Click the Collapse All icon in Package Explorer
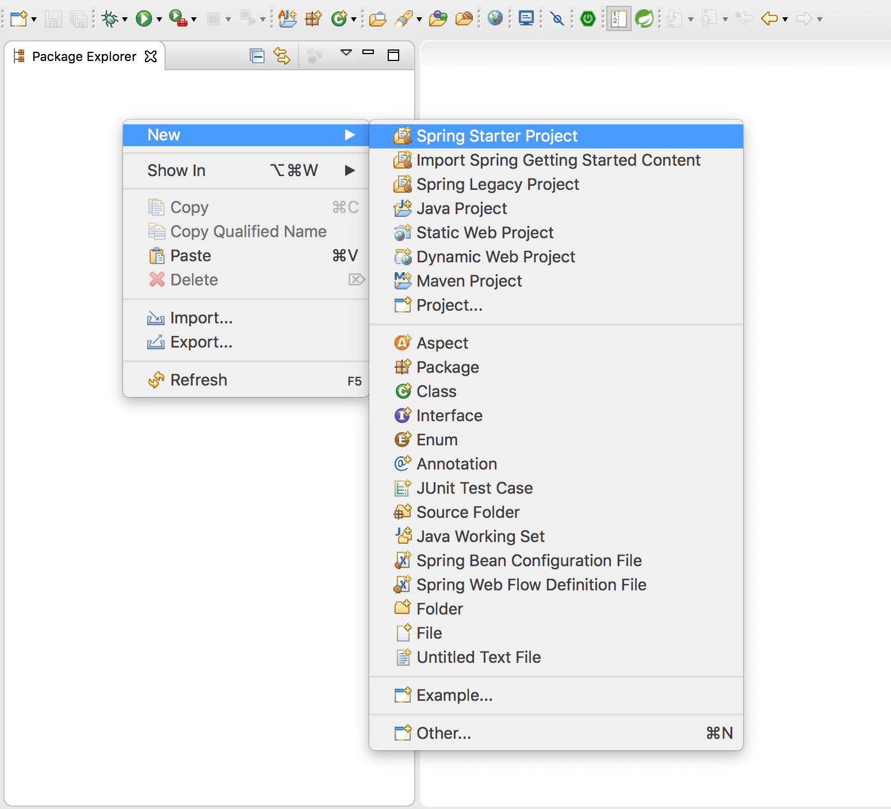The height and width of the screenshot is (809, 891). point(257,56)
